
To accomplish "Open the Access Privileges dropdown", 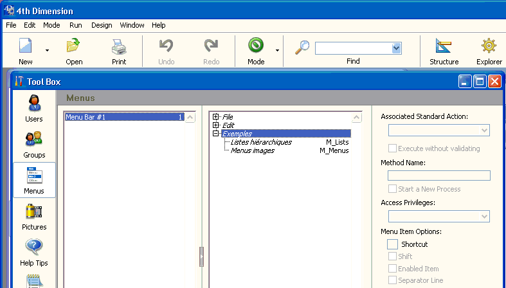I will (484, 217).
